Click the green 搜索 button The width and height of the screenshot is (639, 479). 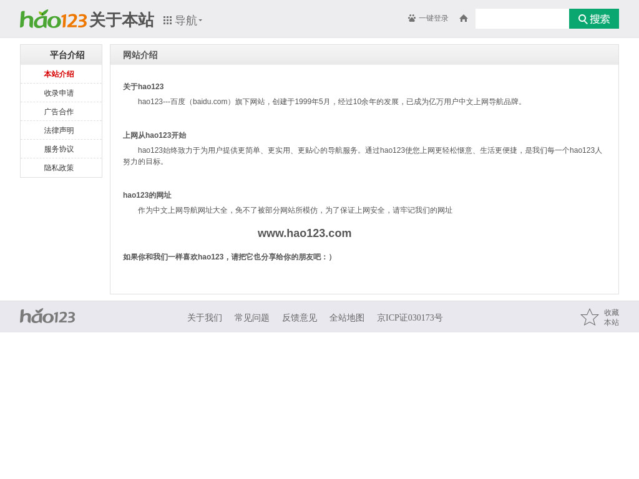tap(594, 19)
